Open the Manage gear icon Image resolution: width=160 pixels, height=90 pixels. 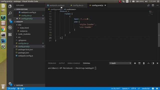click(x=10, y=84)
